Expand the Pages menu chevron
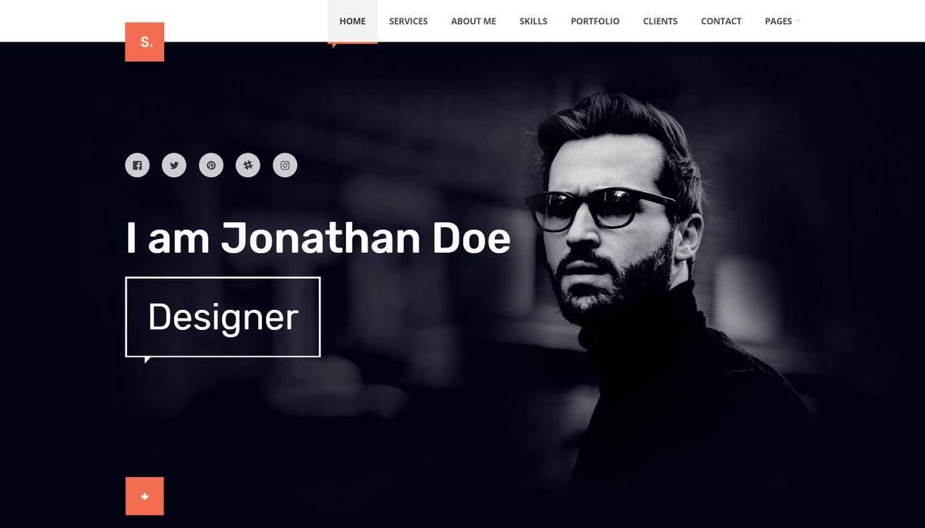 point(798,21)
